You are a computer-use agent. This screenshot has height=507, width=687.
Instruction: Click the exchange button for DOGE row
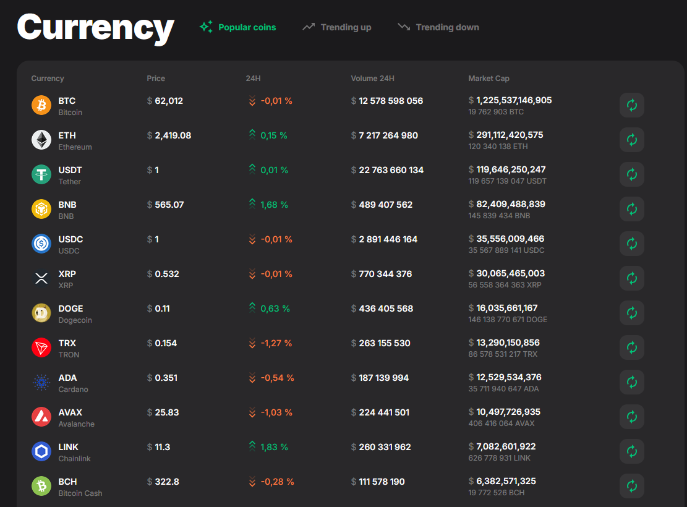(x=632, y=313)
